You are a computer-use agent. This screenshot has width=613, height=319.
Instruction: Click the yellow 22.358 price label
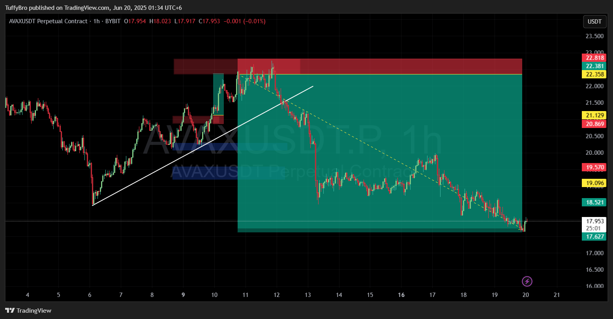[x=595, y=74]
